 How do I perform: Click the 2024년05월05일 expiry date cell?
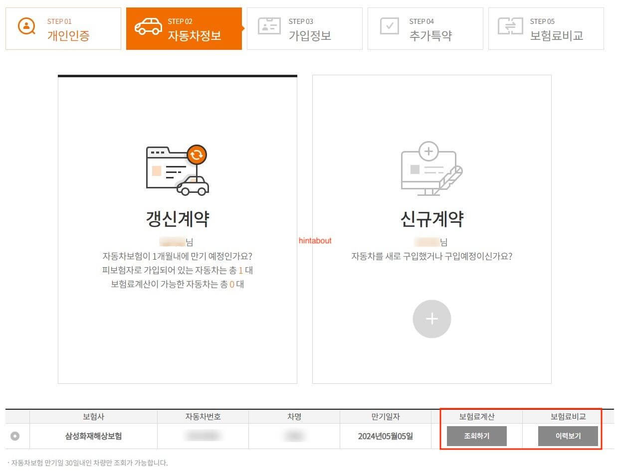coord(385,436)
